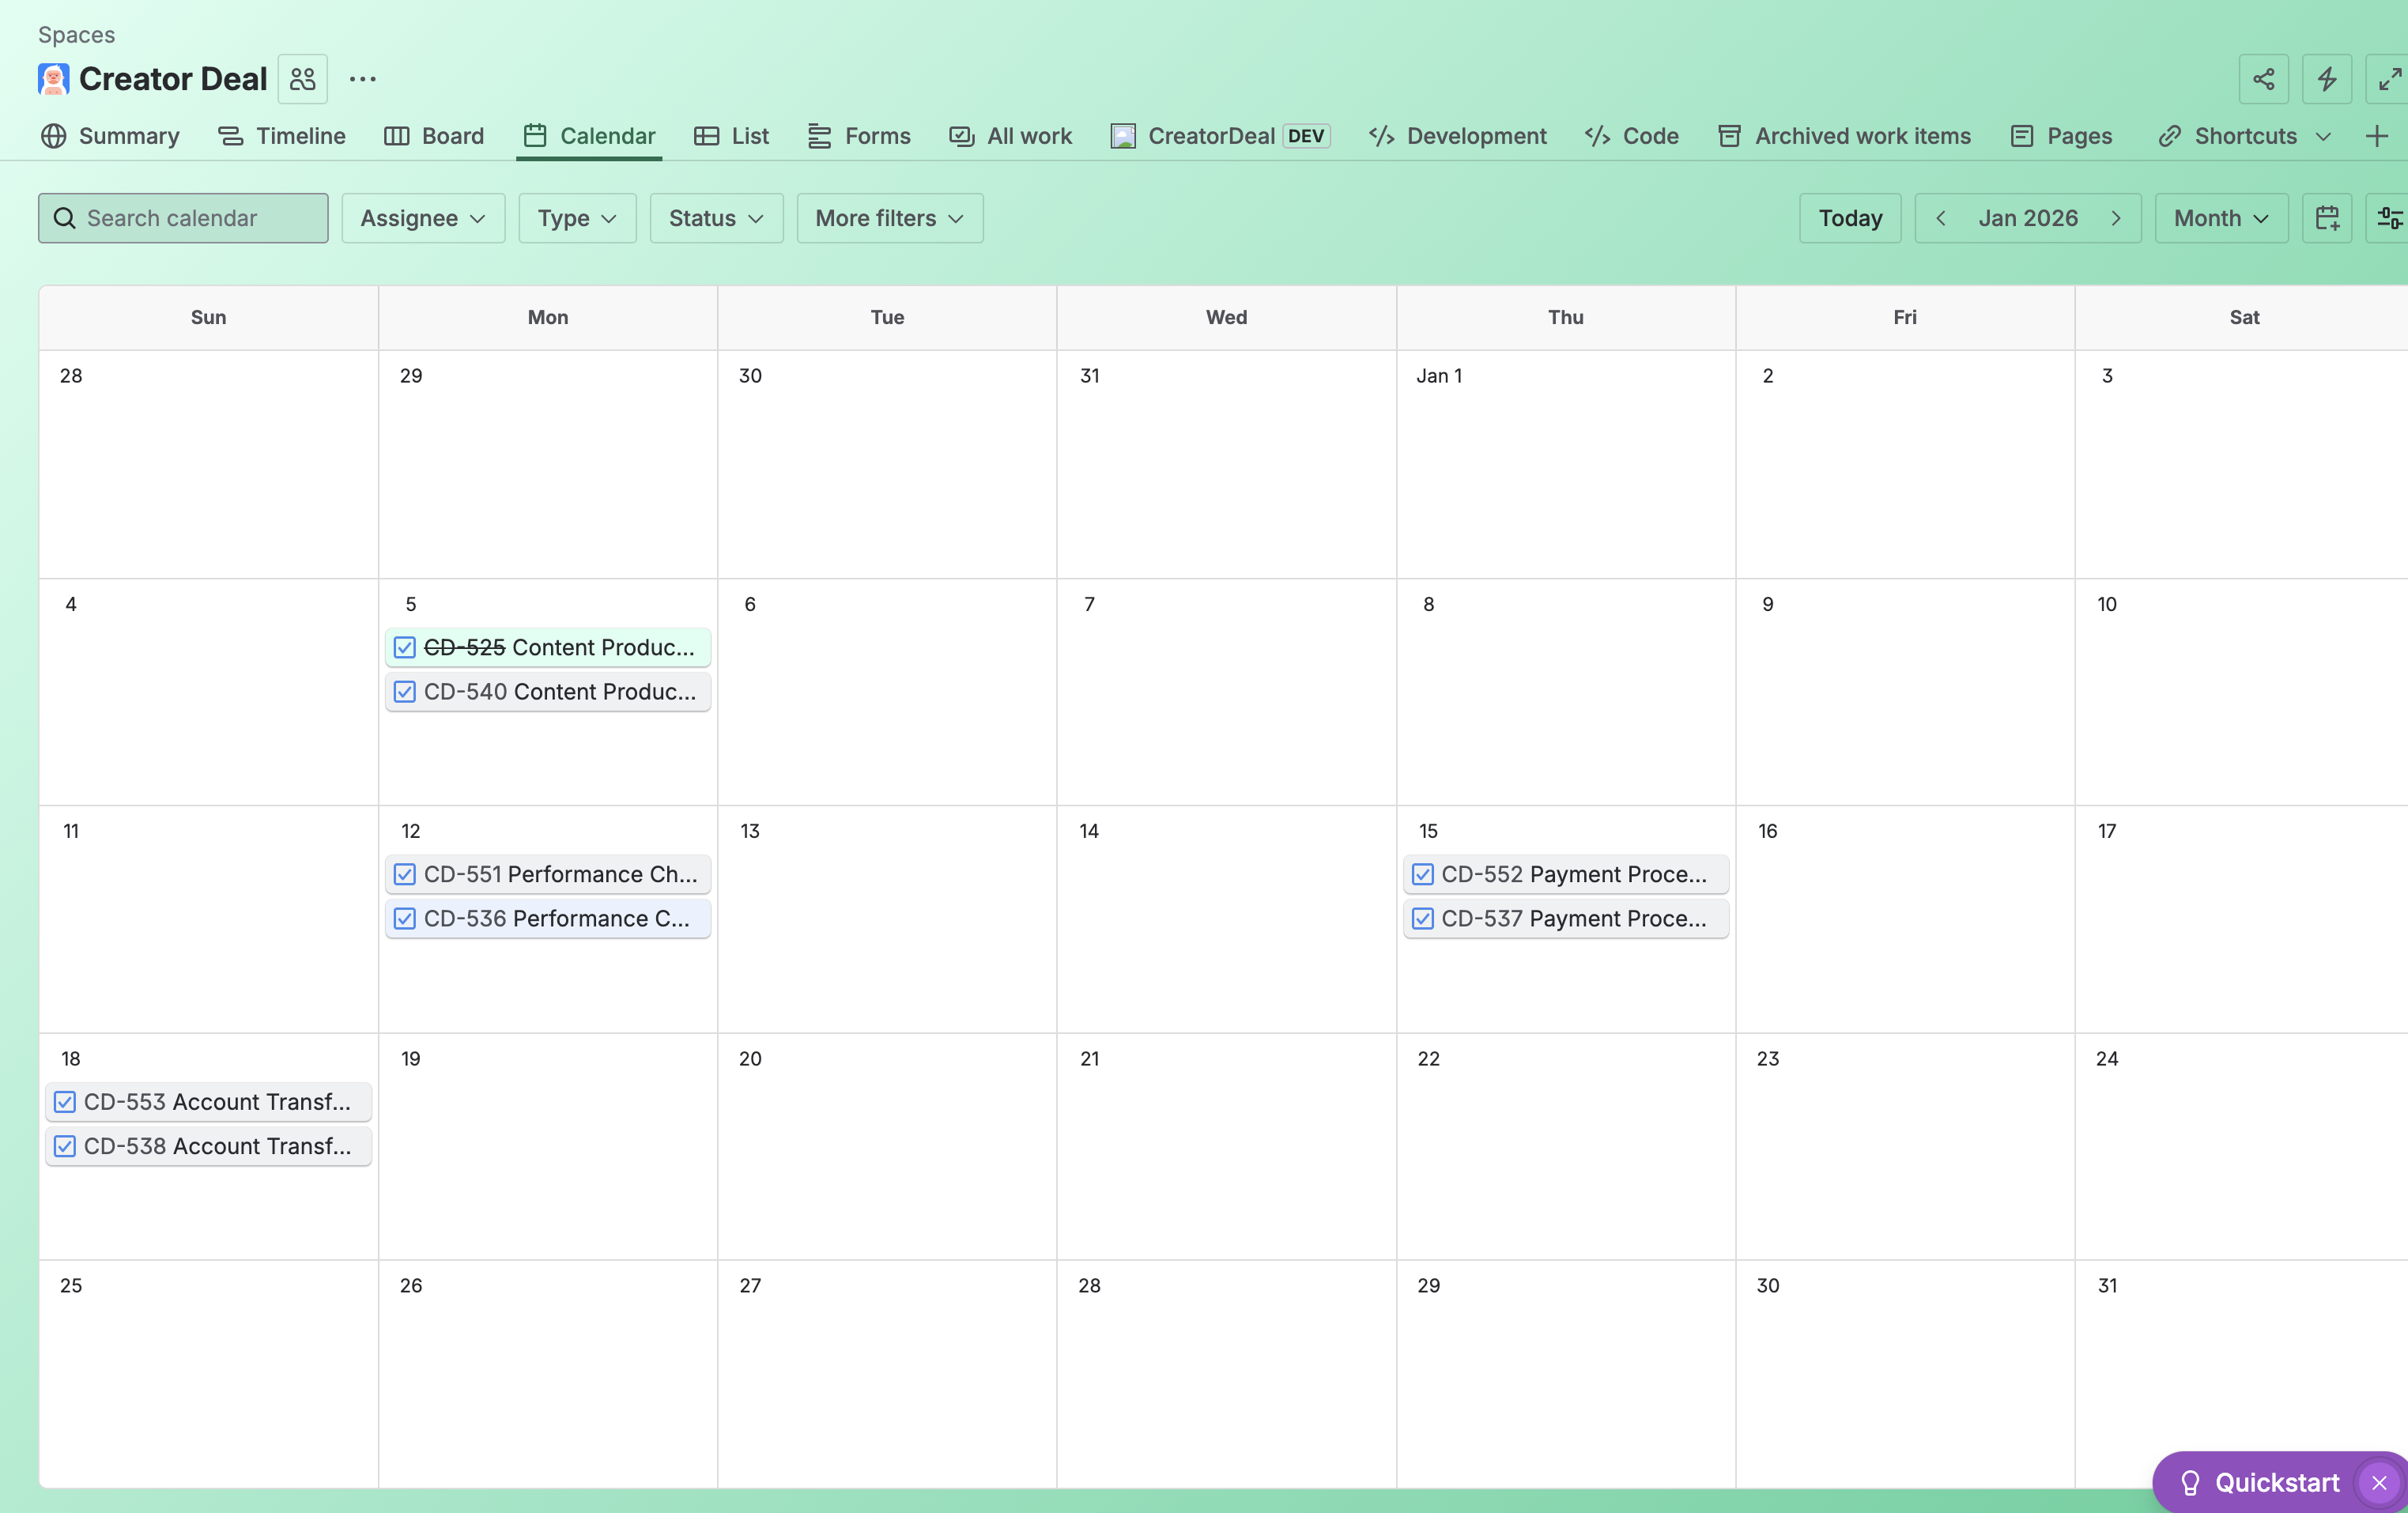Click the expand to fullscreen icon
The width and height of the screenshot is (2408, 1513).
pyautogui.click(x=2388, y=79)
